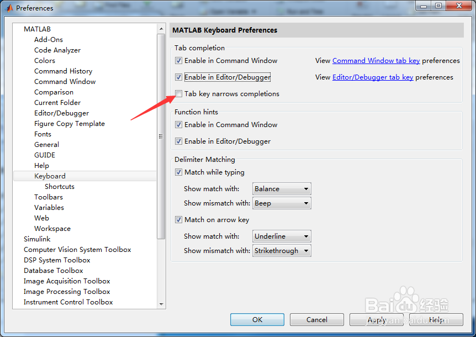Select GUIDE preferences
Image resolution: width=476 pixels, height=337 pixels.
click(45, 155)
